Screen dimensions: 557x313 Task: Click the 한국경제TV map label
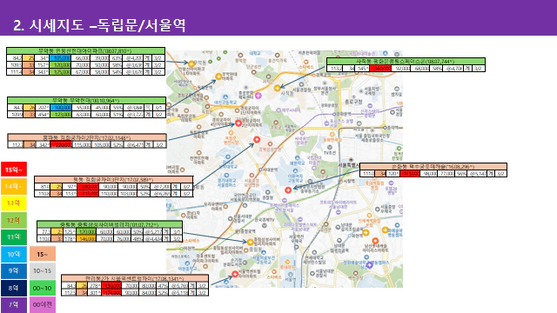265,220
